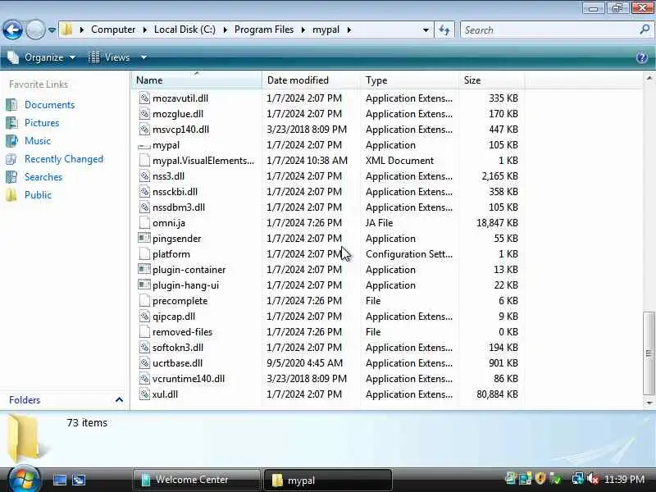Go to Program Files in breadcrumb

[x=264, y=30]
